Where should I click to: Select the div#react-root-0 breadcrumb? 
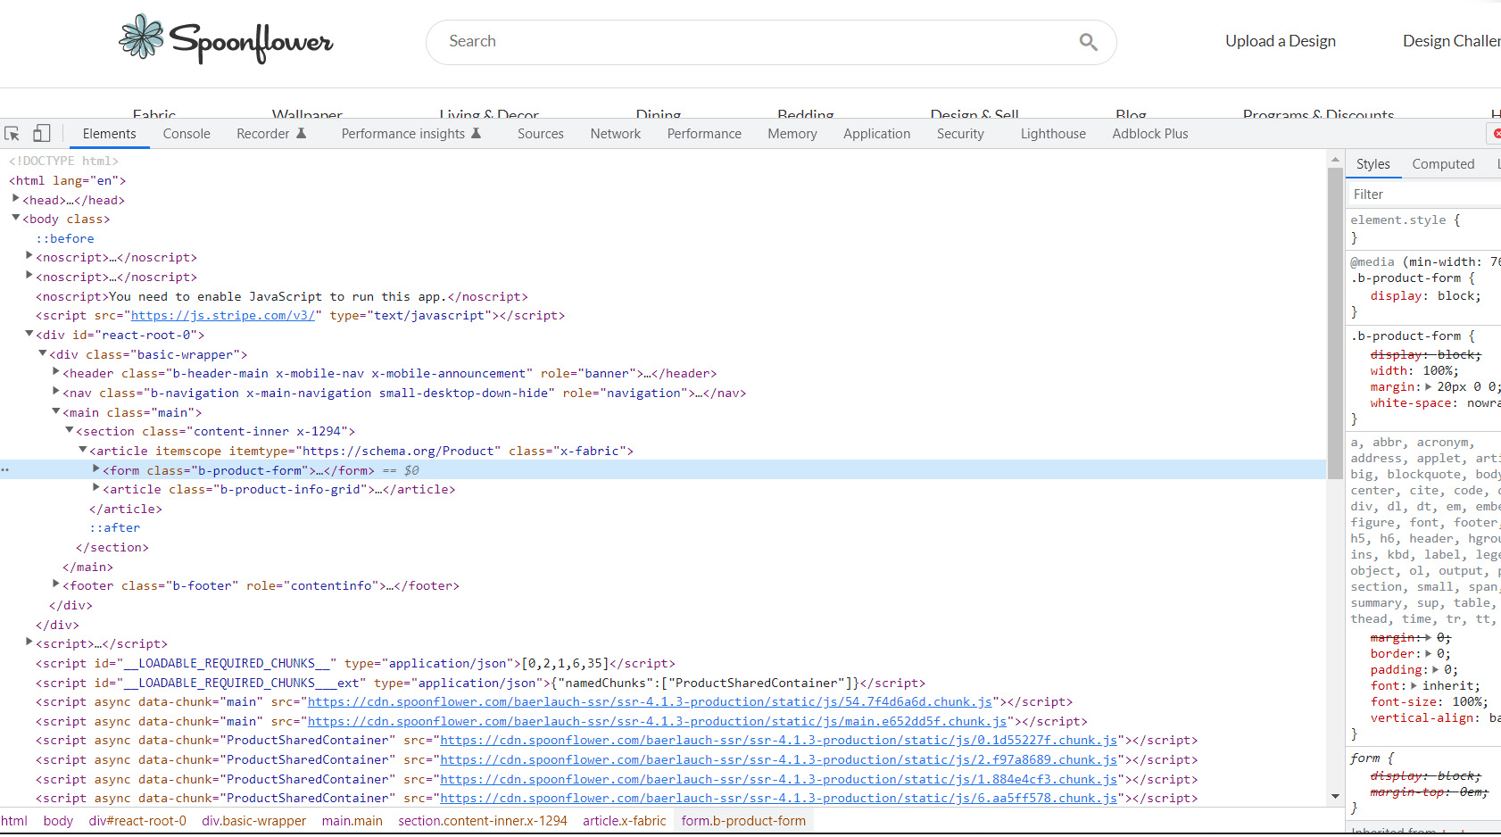point(137,821)
